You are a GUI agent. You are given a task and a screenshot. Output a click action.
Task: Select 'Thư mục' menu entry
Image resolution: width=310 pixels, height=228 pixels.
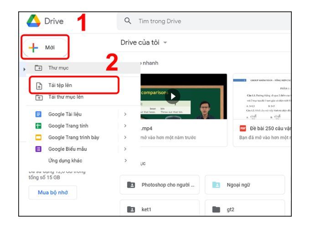point(83,68)
